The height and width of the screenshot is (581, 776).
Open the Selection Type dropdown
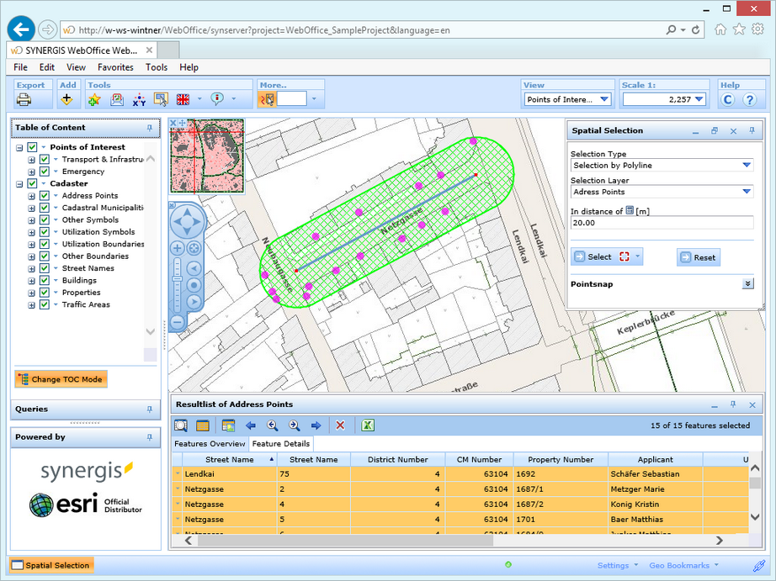[746, 166]
